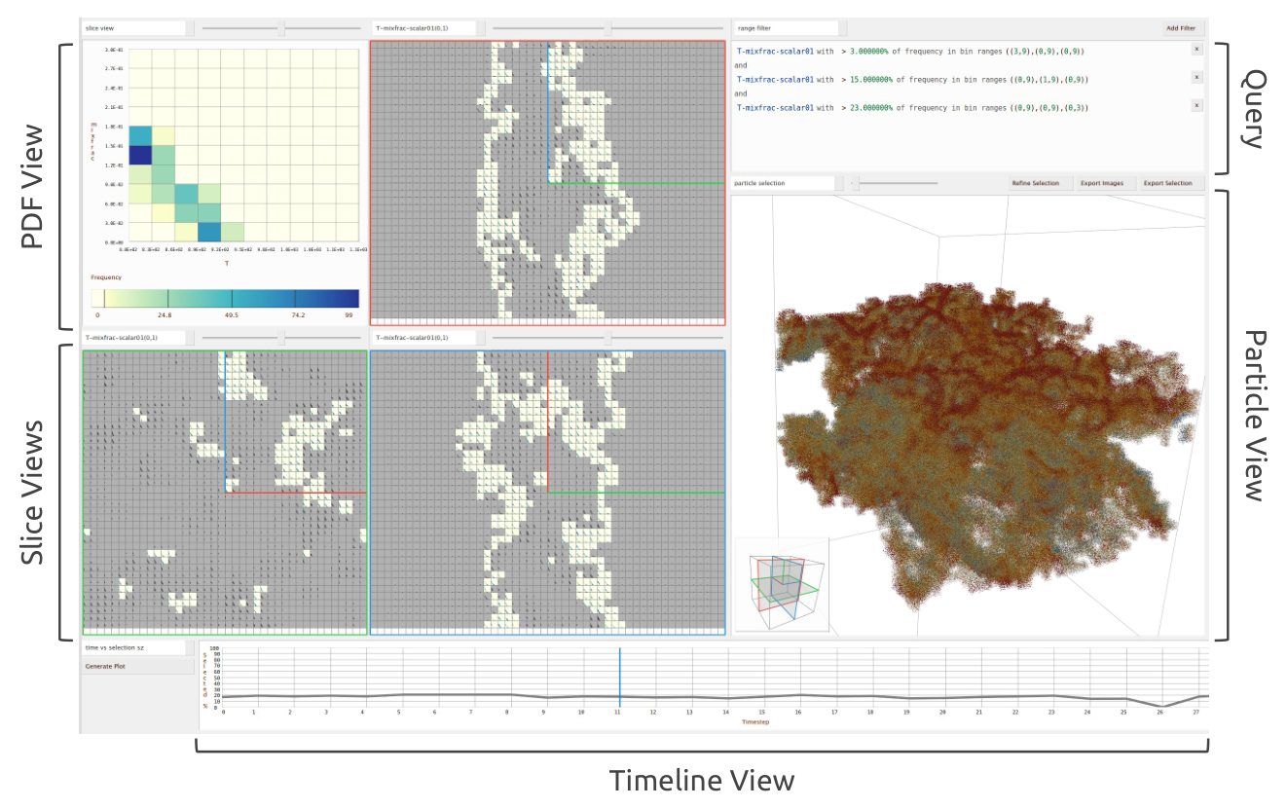Screen dimensions: 1287x808
Task: Delete the 15.000000% frequency filter
Action: tap(1196, 76)
